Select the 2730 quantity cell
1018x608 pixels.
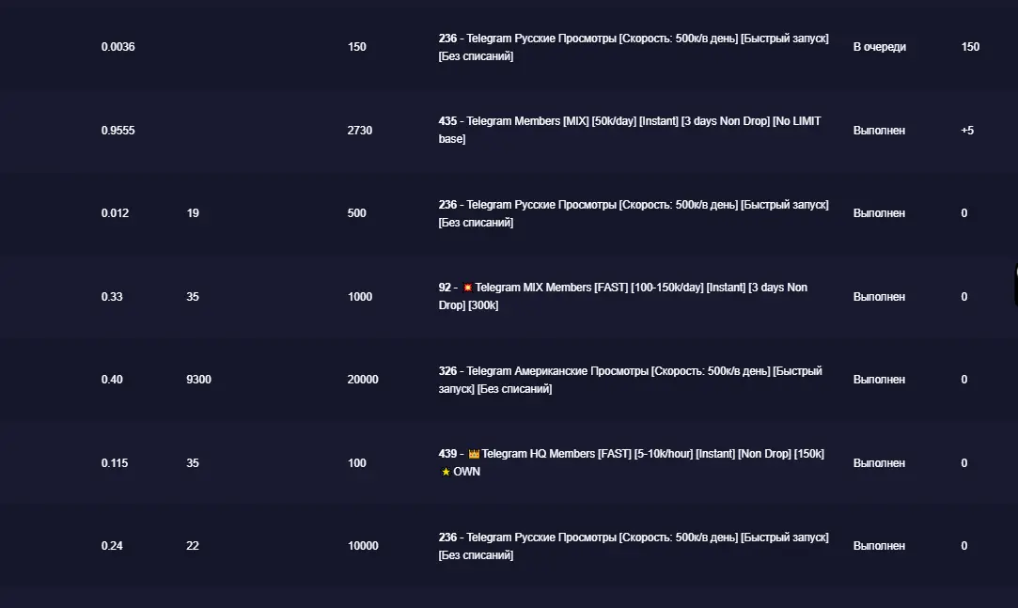pyautogui.click(x=360, y=131)
